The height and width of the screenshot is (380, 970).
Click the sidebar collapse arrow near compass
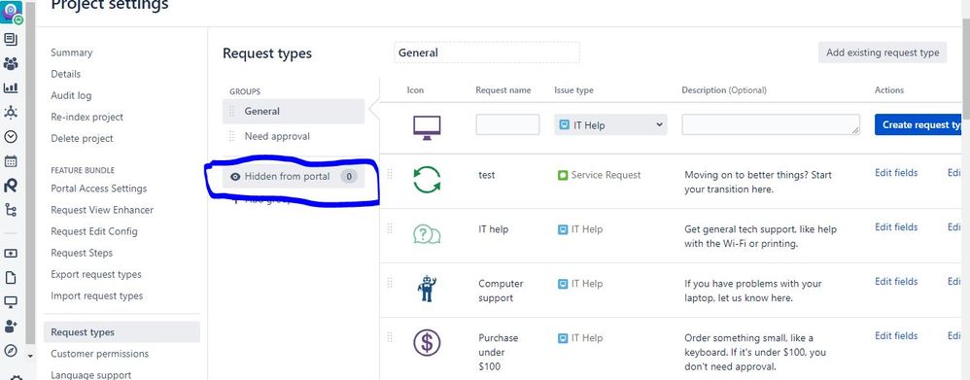[x=30, y=356]
